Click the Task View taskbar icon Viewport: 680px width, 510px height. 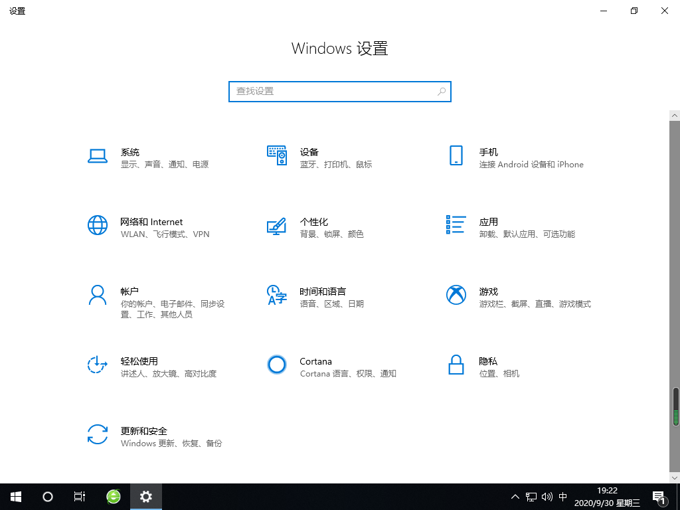(x=80, y=496)
